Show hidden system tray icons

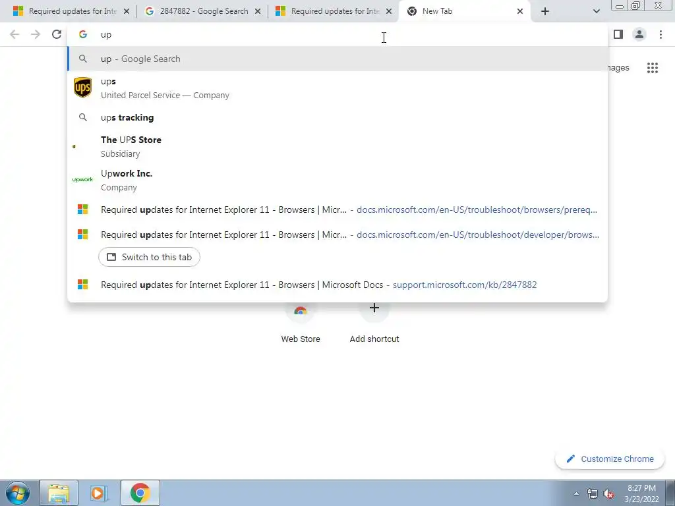coord(576,493)
